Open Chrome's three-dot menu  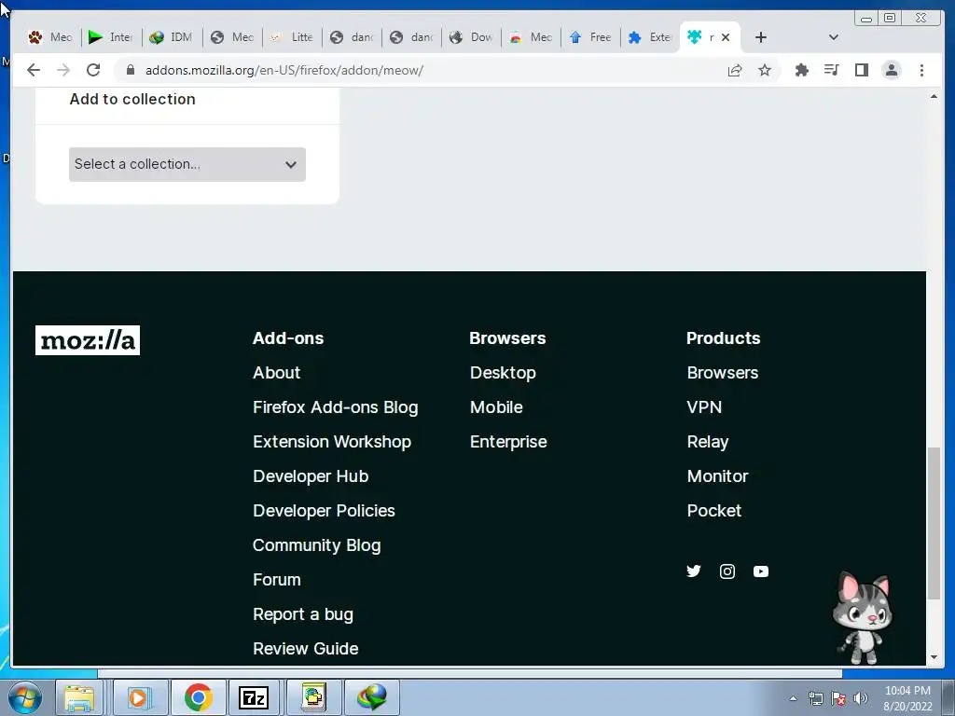pos(921,70)
